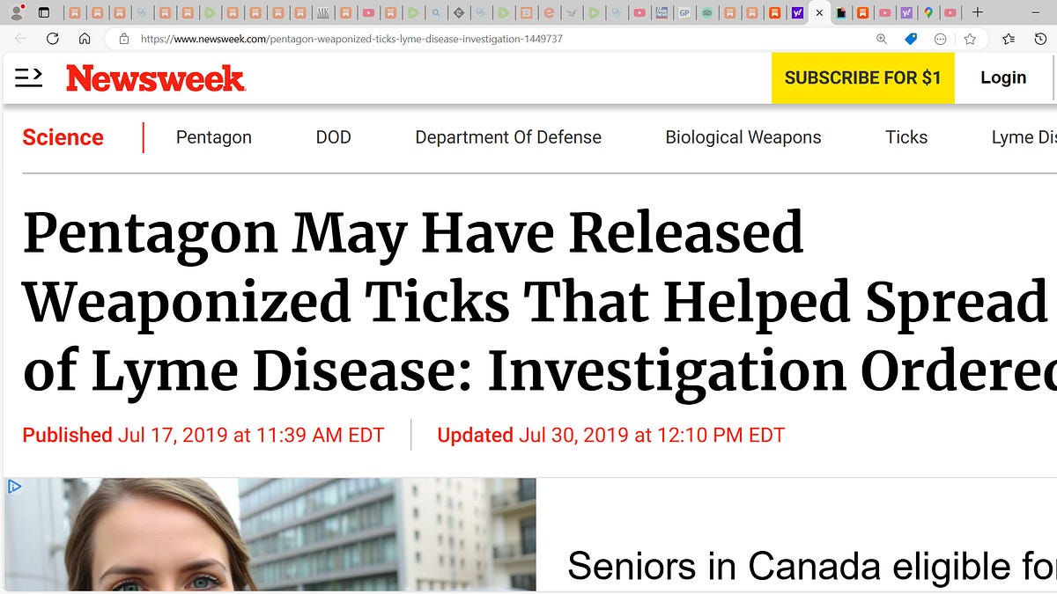The width and height of the screenshot is (1057, 594).
Task: Go to browser home page icon
Action: [x=85, y=39]
